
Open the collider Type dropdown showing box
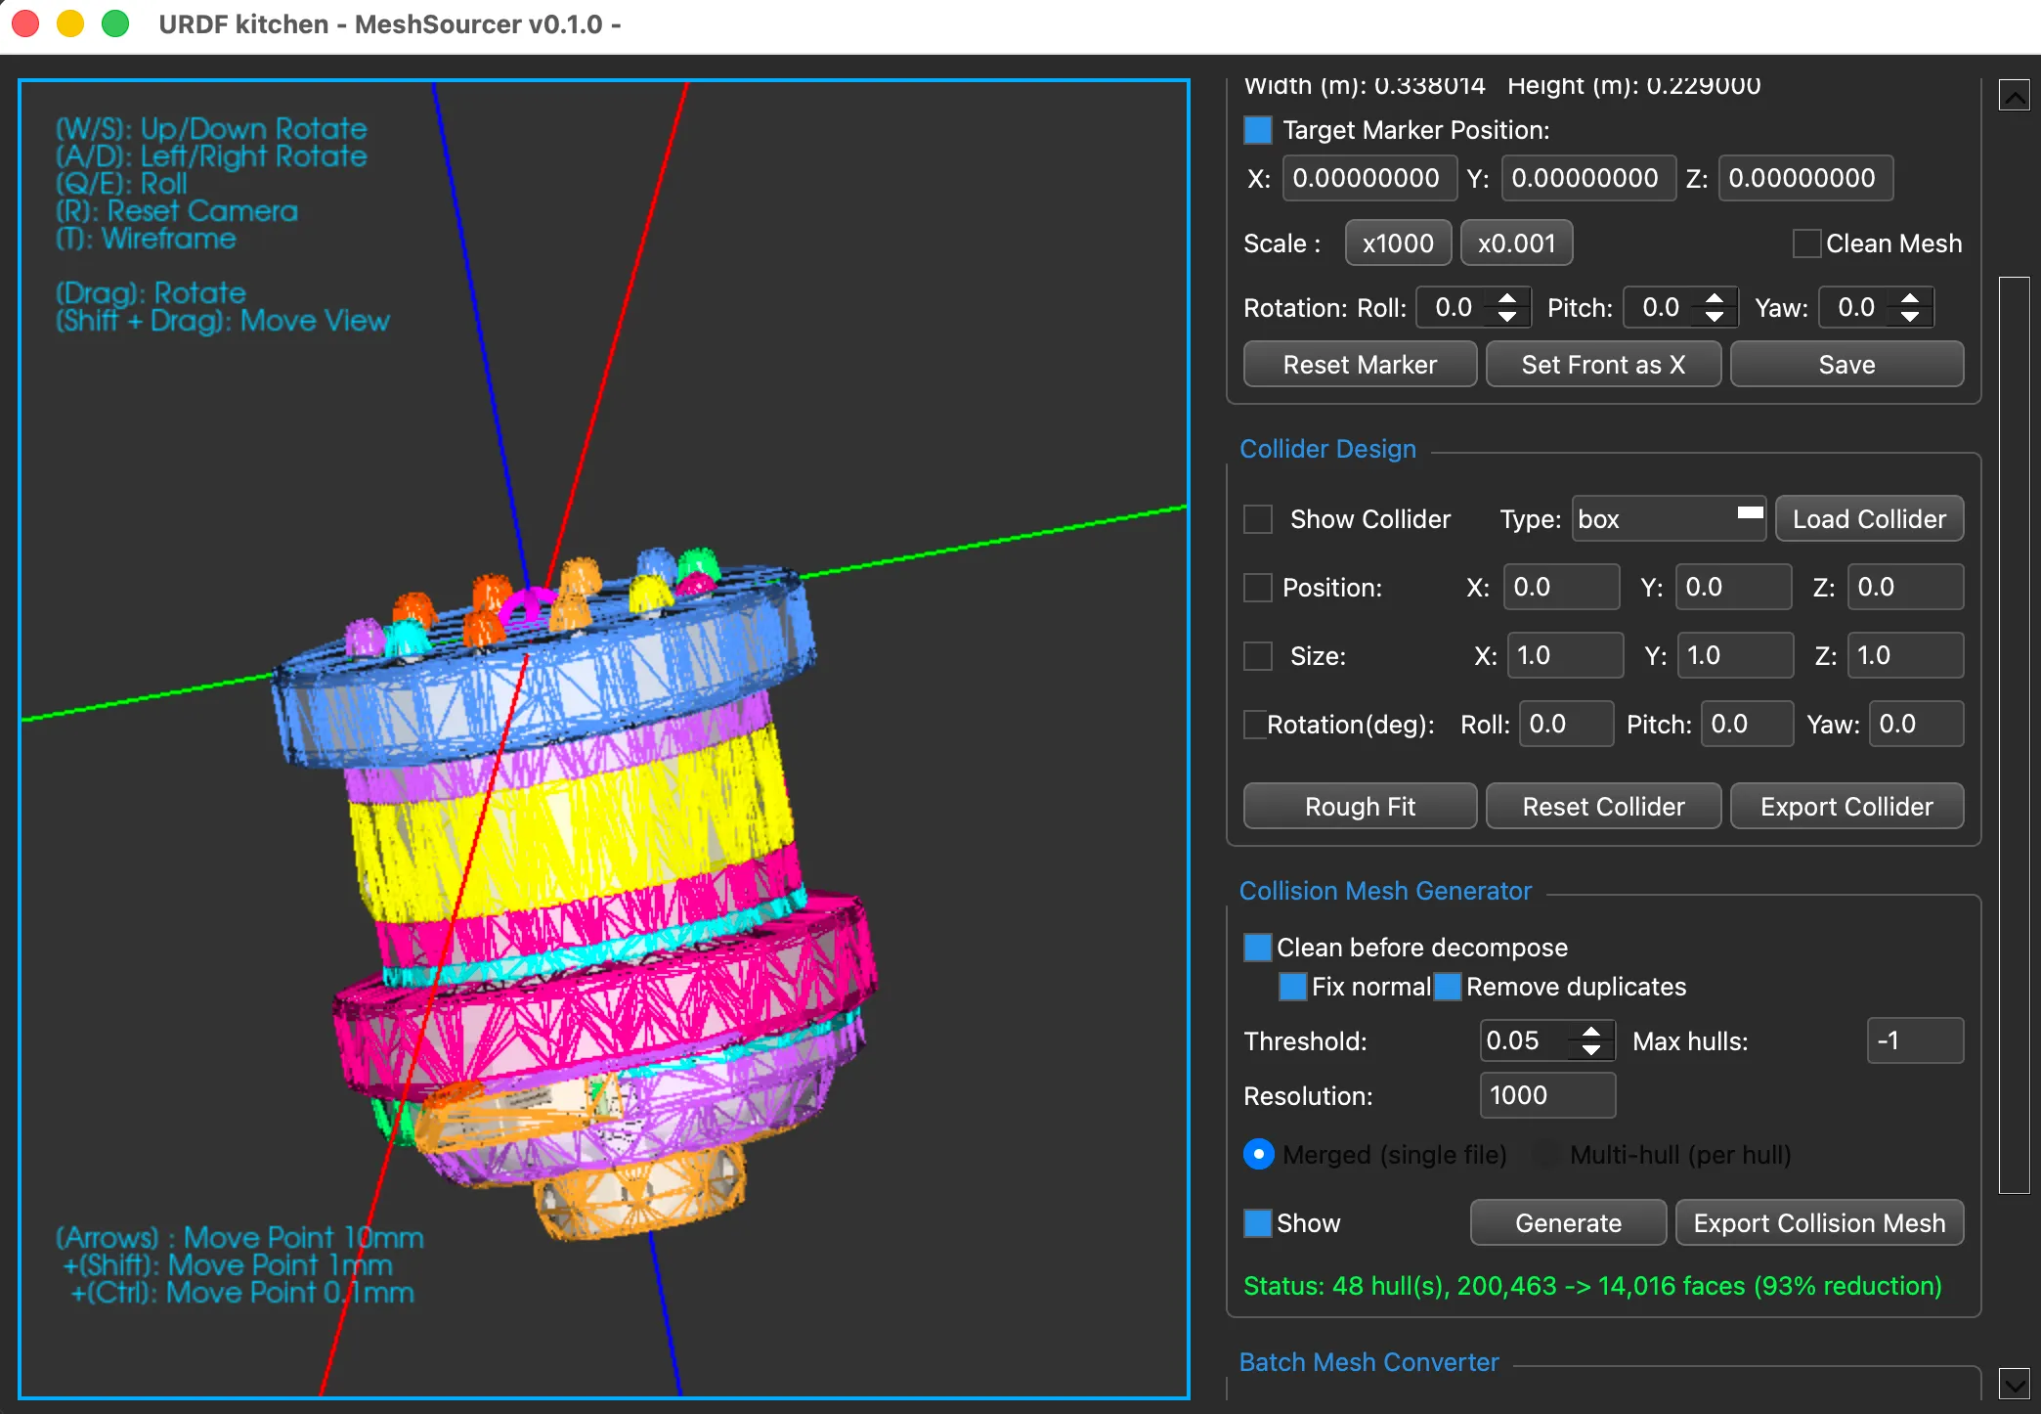click(1669, 519)
